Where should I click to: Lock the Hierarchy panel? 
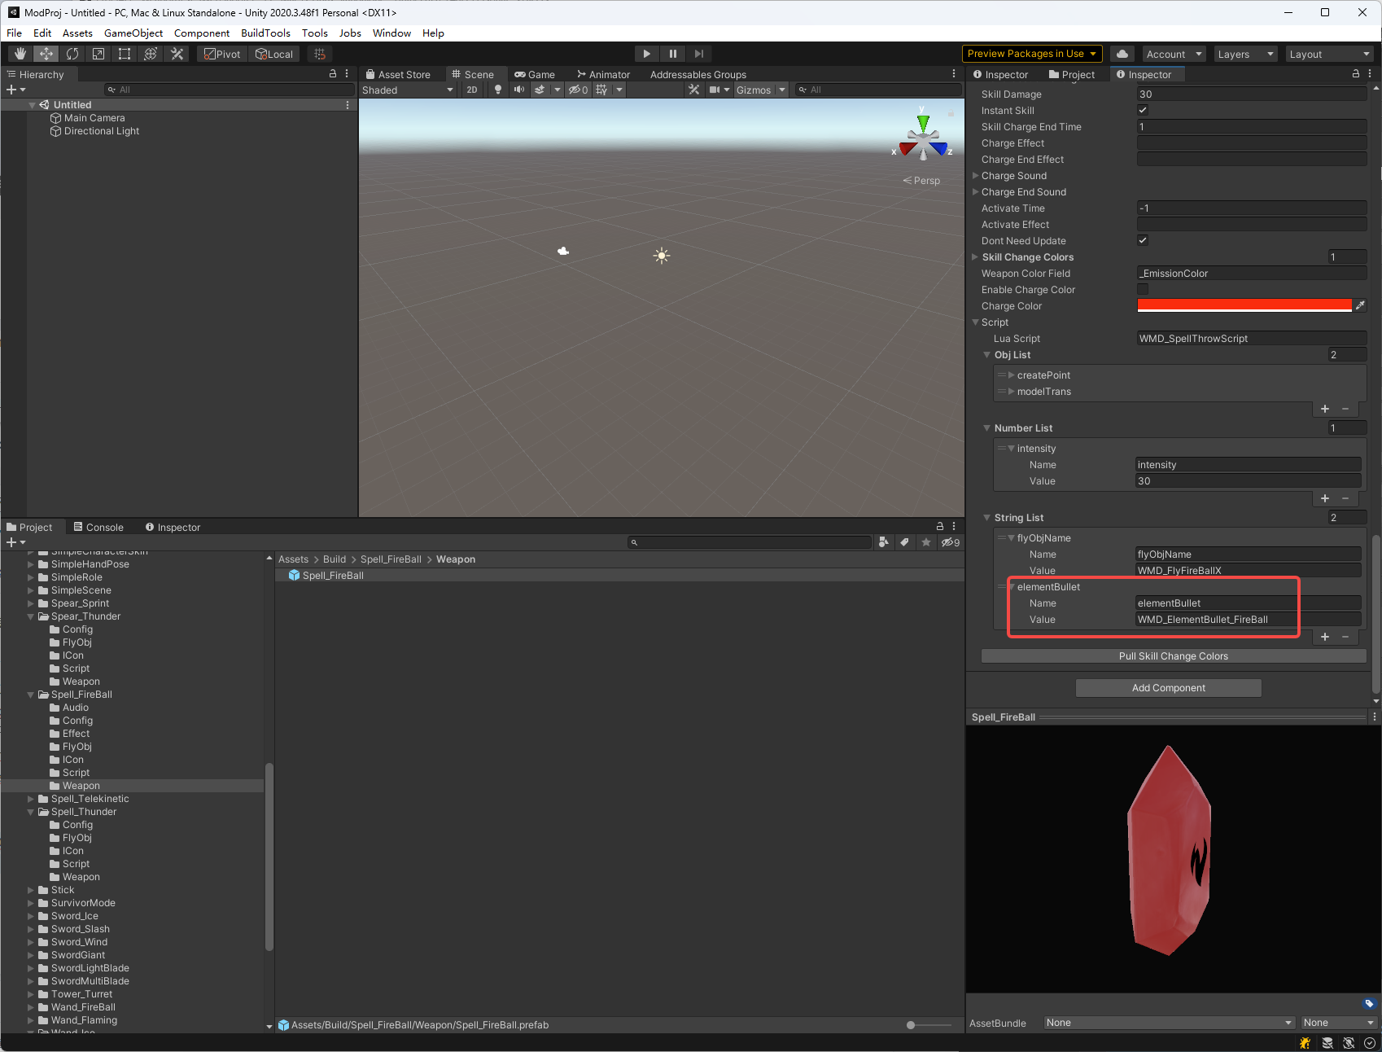click(x=332, y=73)
